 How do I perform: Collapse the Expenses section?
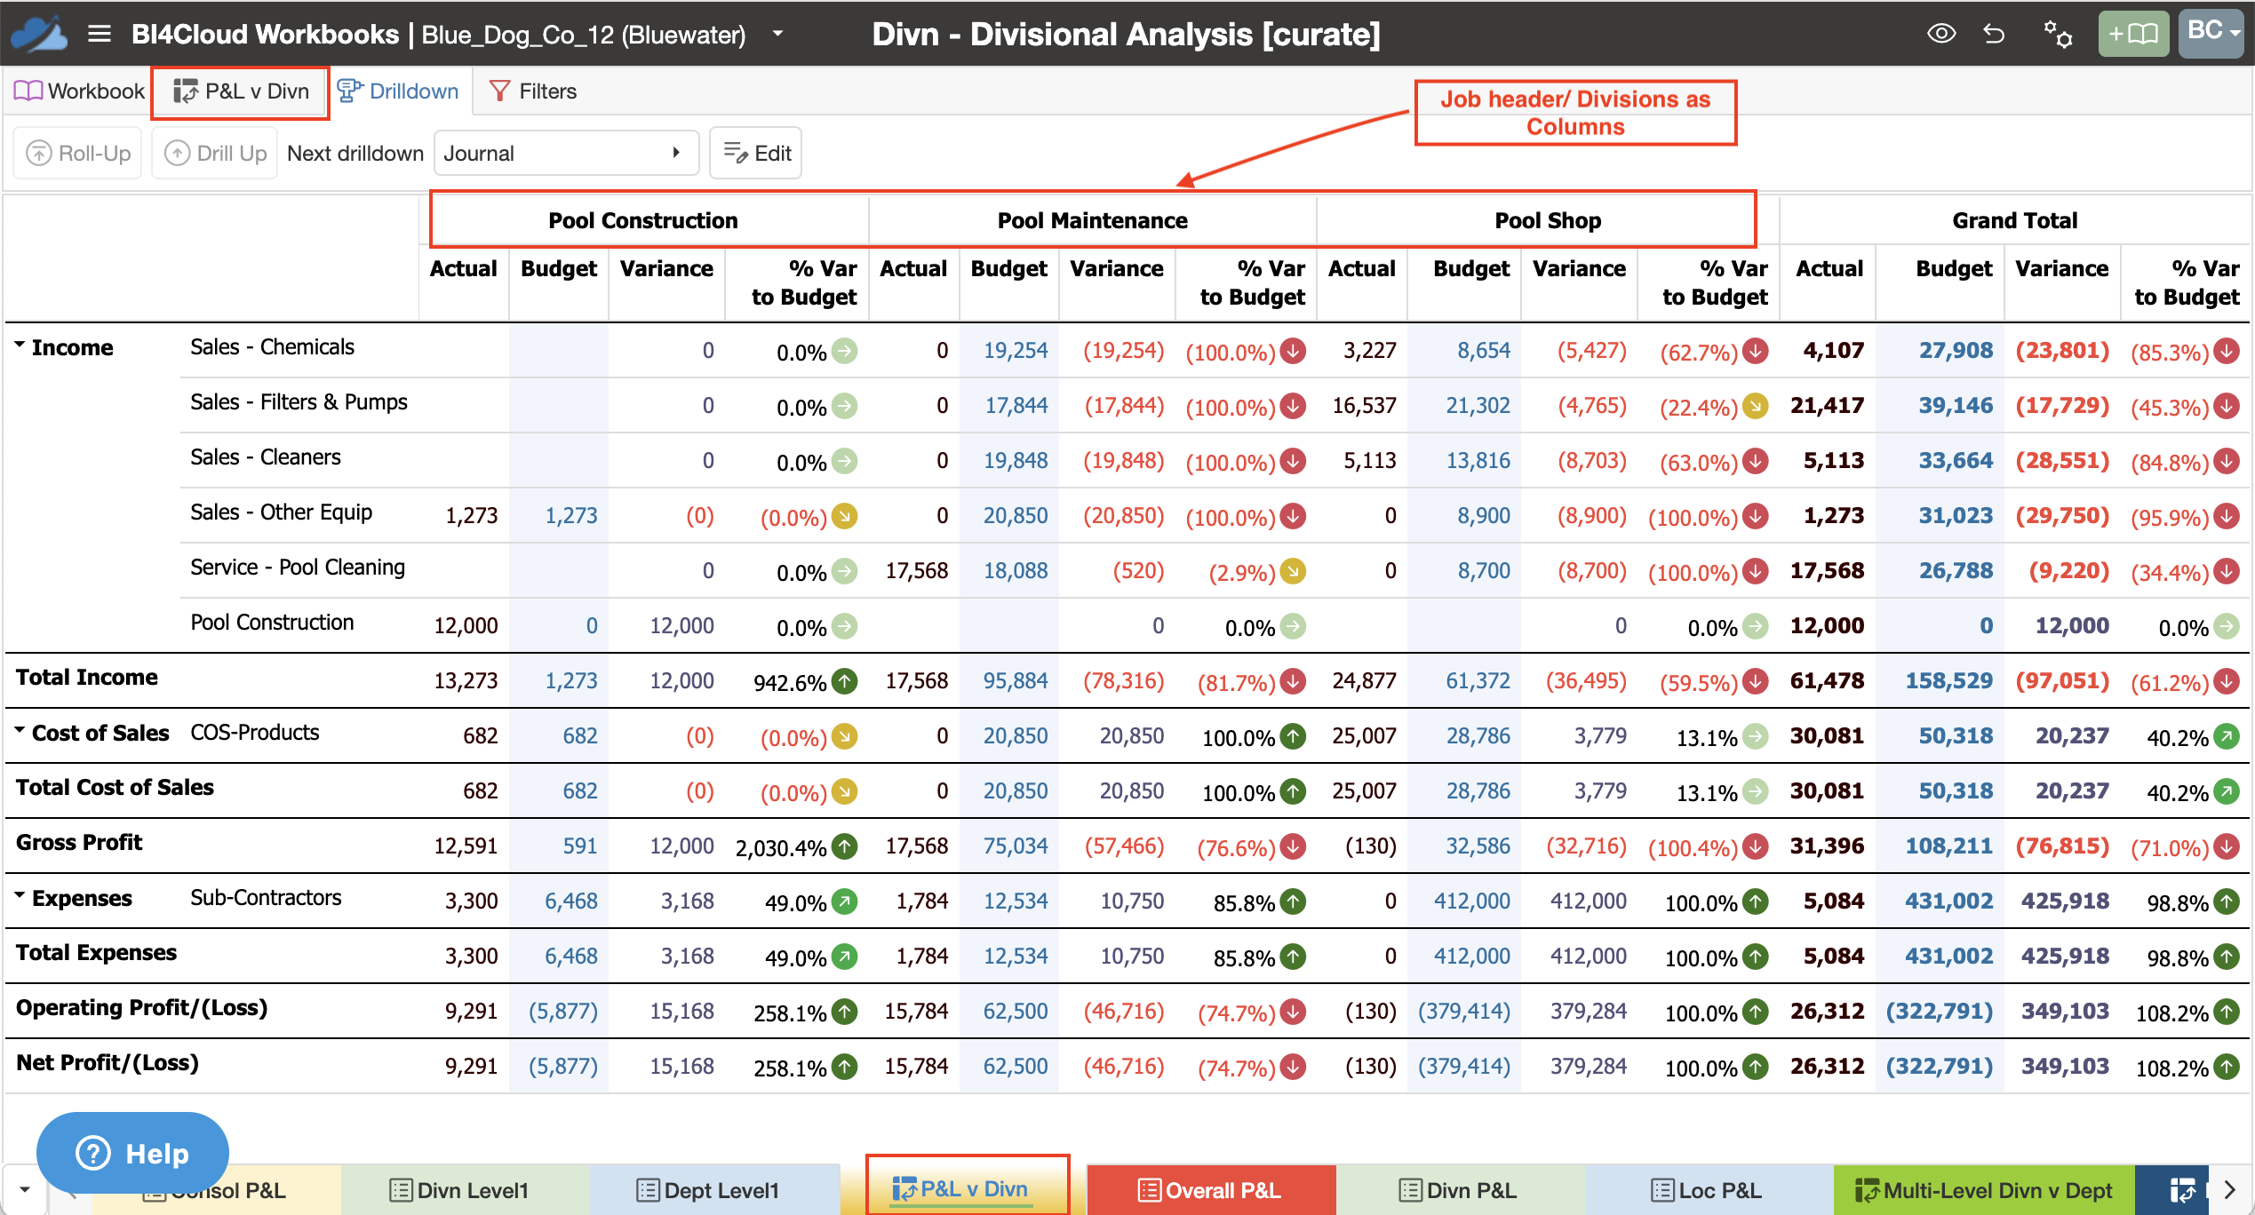[20, 896]
